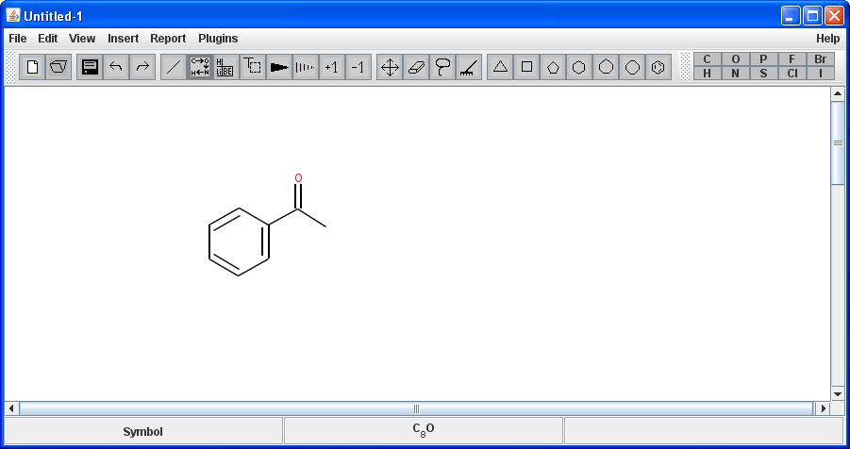Select the single bond line tool
The image size is (850, 449).
(x=173, y=67)
